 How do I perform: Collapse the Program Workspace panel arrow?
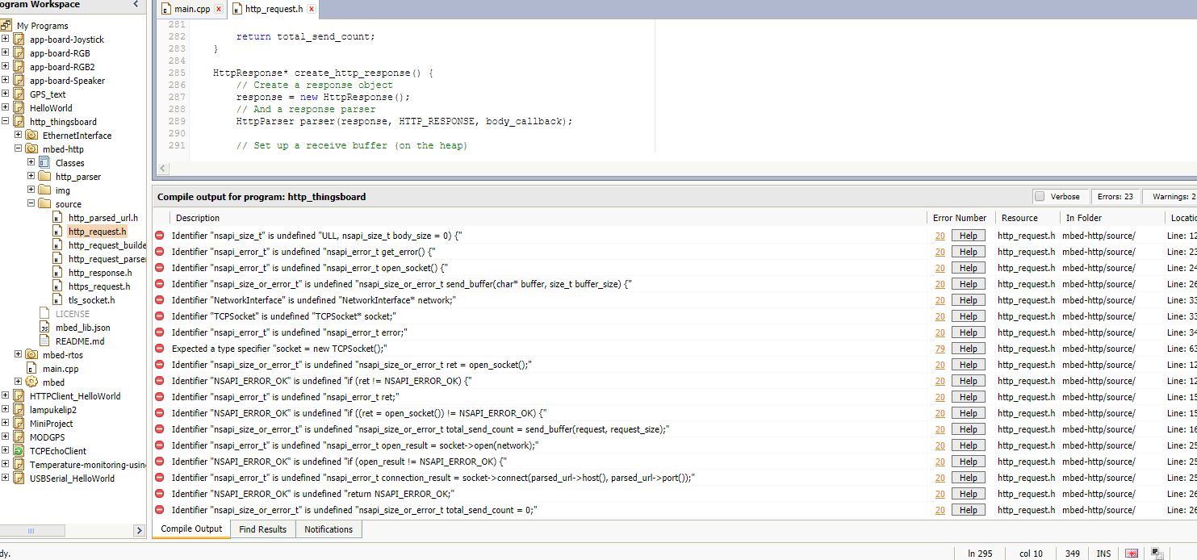click(x=136, y=5)
